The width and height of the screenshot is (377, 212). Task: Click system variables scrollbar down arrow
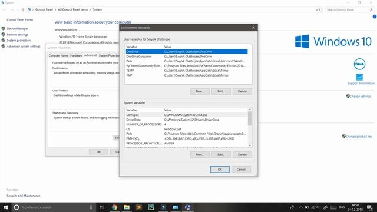click(250, 145)
